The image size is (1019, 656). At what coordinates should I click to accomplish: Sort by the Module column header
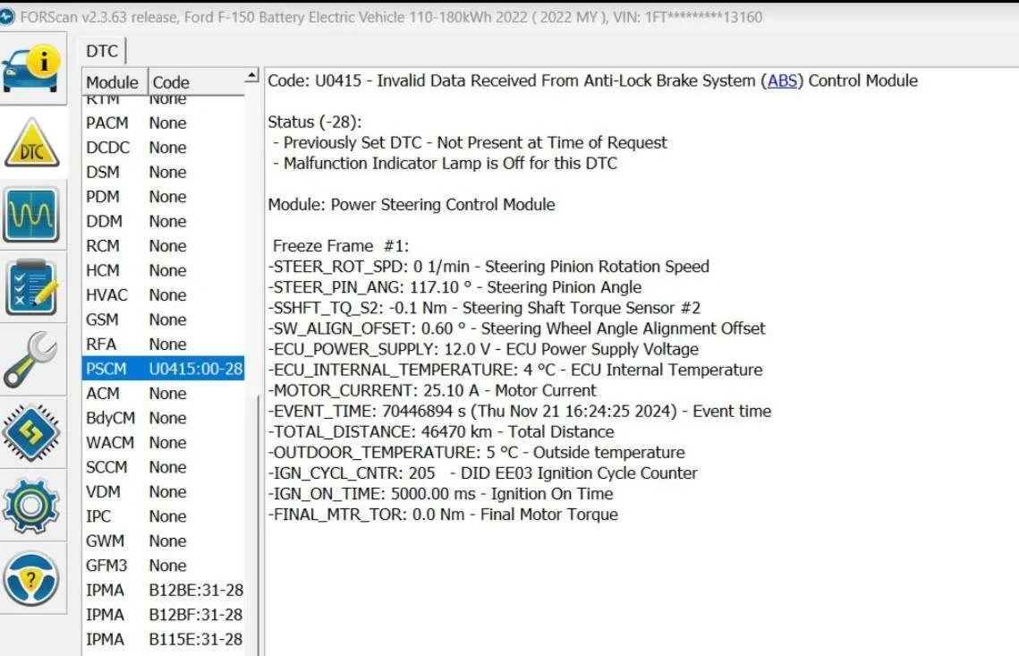(x=115, y=82)
